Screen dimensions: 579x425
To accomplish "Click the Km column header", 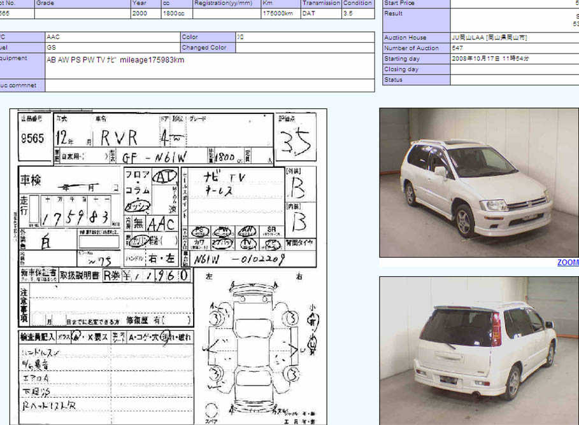I will 281,3.
